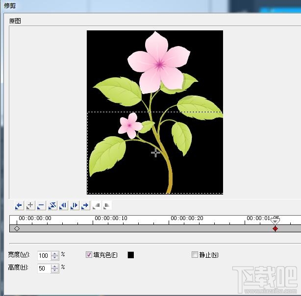Click the reverse keyframes icon
This screenshot has width=301, height=296.
click(52, 206)
